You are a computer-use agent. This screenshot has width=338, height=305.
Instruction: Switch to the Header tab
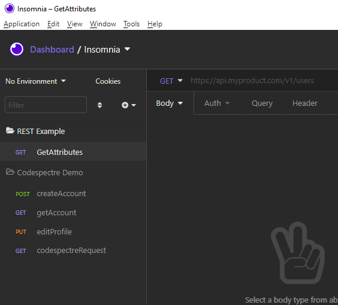click(305, 103)
